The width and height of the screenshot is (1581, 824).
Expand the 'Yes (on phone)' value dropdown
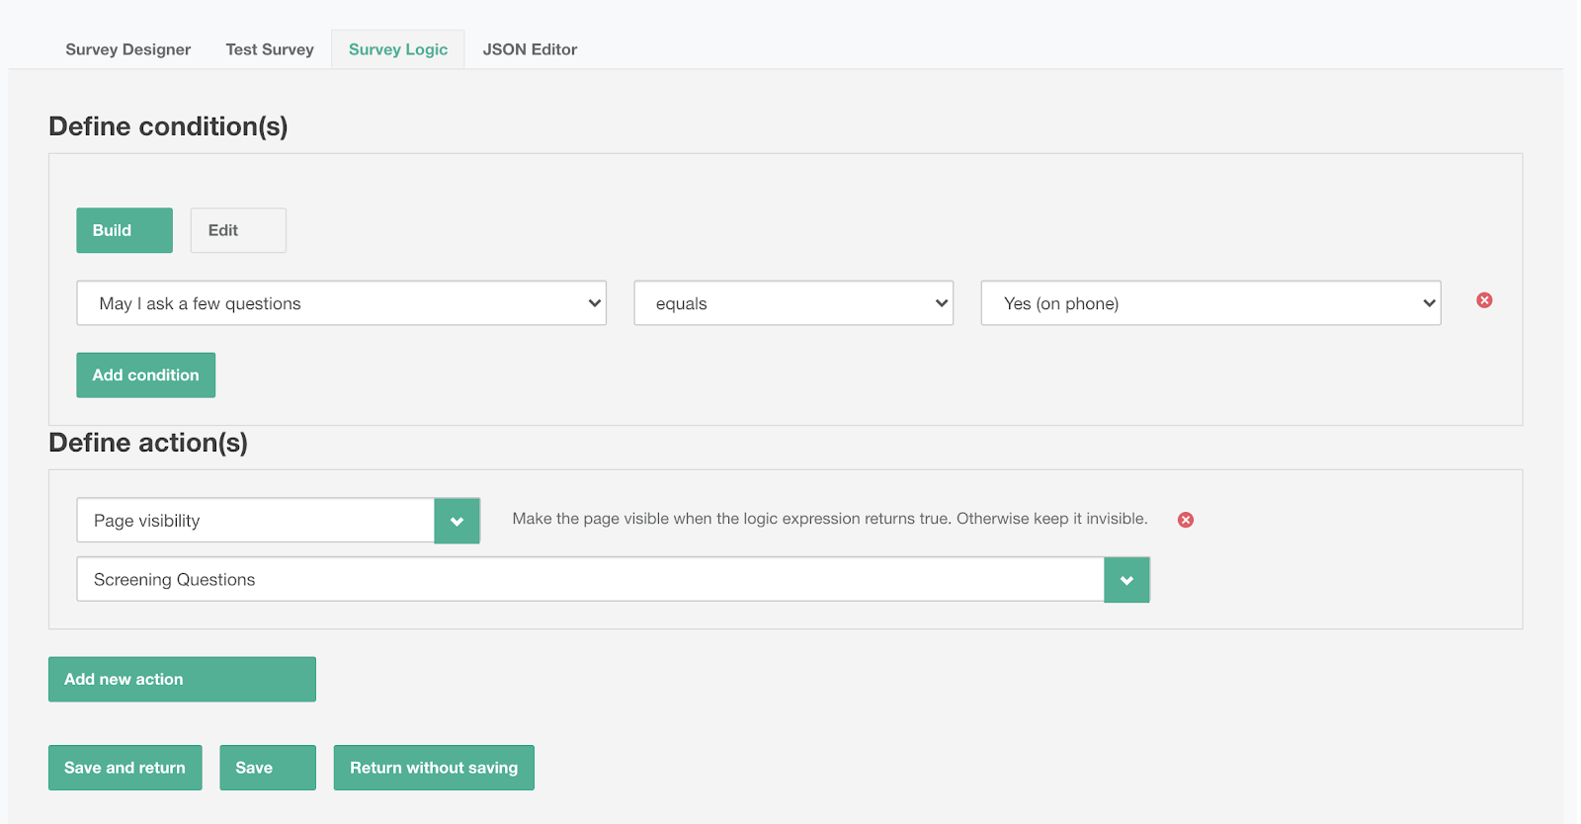pyautogui.click(x=1210, y=303)
